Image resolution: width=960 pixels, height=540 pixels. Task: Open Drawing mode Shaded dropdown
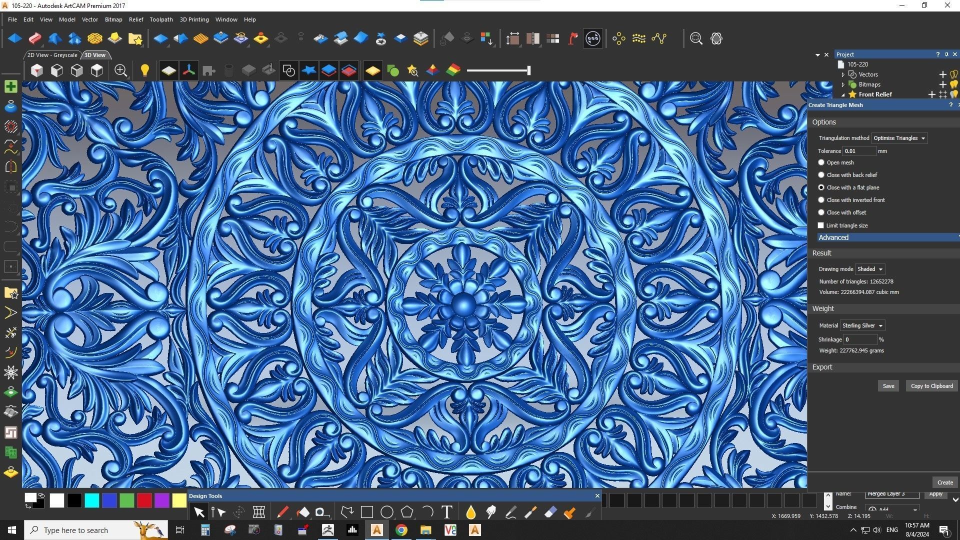(870, 269)
